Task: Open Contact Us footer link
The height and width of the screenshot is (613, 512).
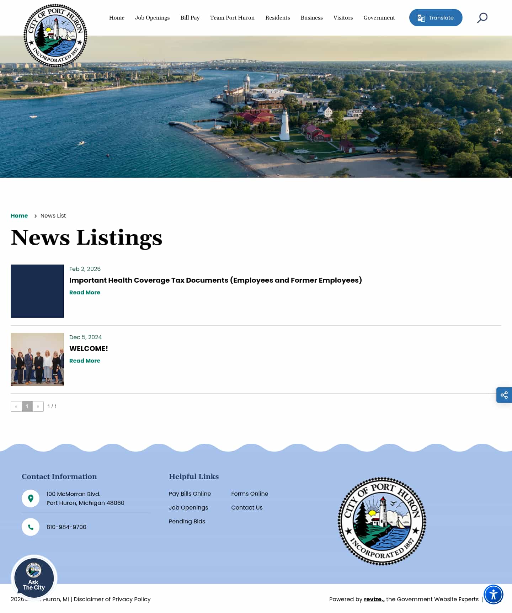Action: 247,507
